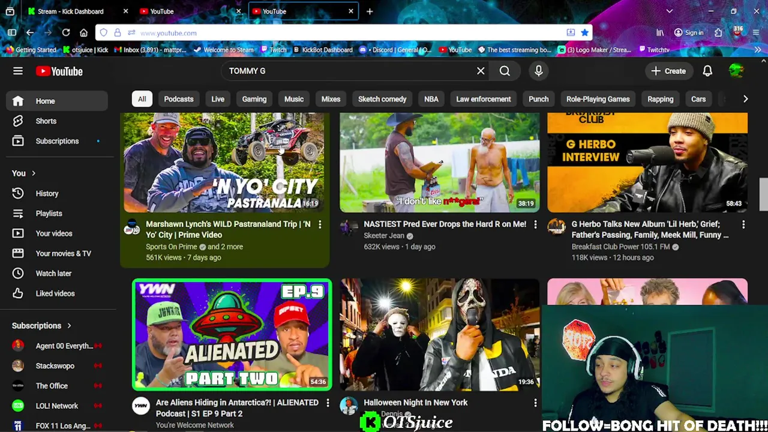Click the browser address bar
This screenshot has height=432, width=768.
tap(345, 33)
